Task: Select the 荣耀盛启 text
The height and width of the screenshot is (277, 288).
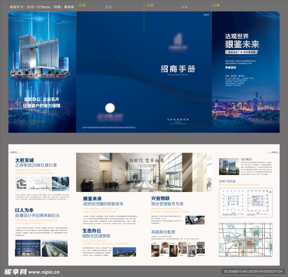Action: click(231, 68)
